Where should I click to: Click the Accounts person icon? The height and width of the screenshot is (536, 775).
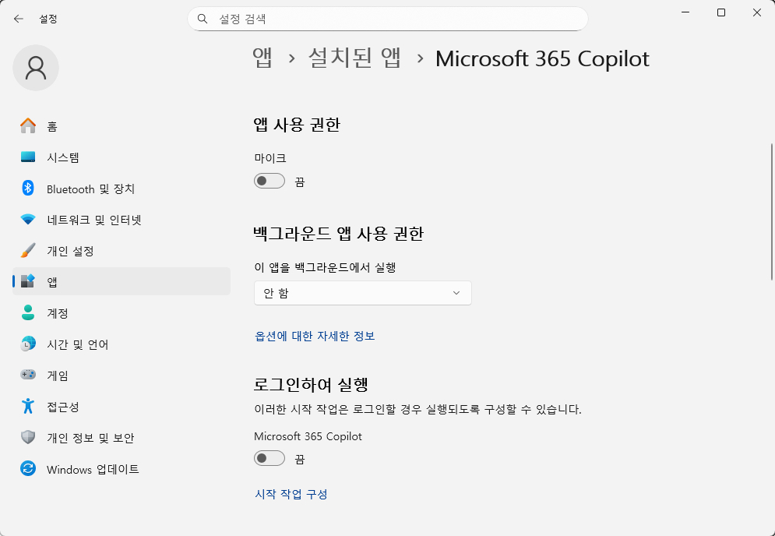(x=28, y=312)
